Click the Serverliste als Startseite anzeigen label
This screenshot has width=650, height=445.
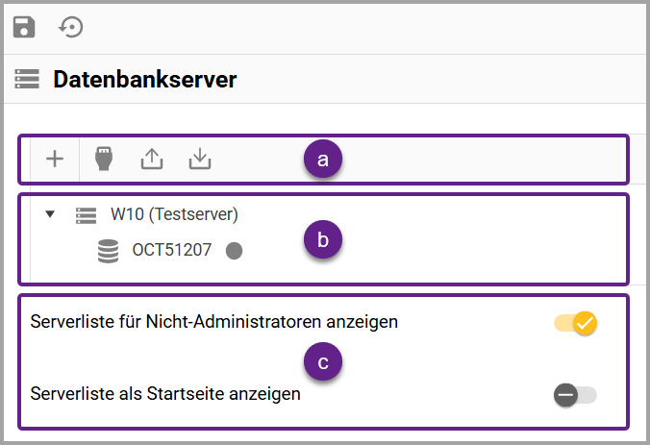pyautogui.click(x=165, y=394)
